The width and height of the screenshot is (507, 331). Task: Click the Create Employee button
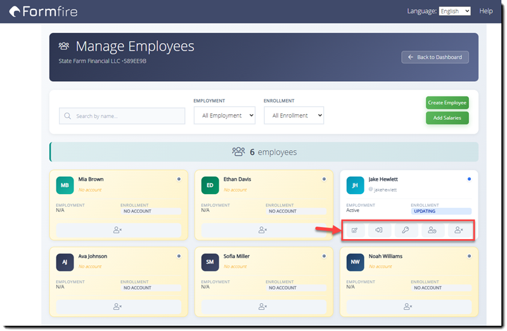click(x=447, y=103)
